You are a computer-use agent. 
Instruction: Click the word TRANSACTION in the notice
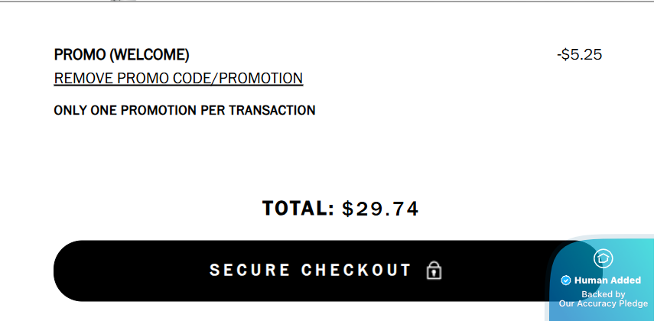point(272,111)
